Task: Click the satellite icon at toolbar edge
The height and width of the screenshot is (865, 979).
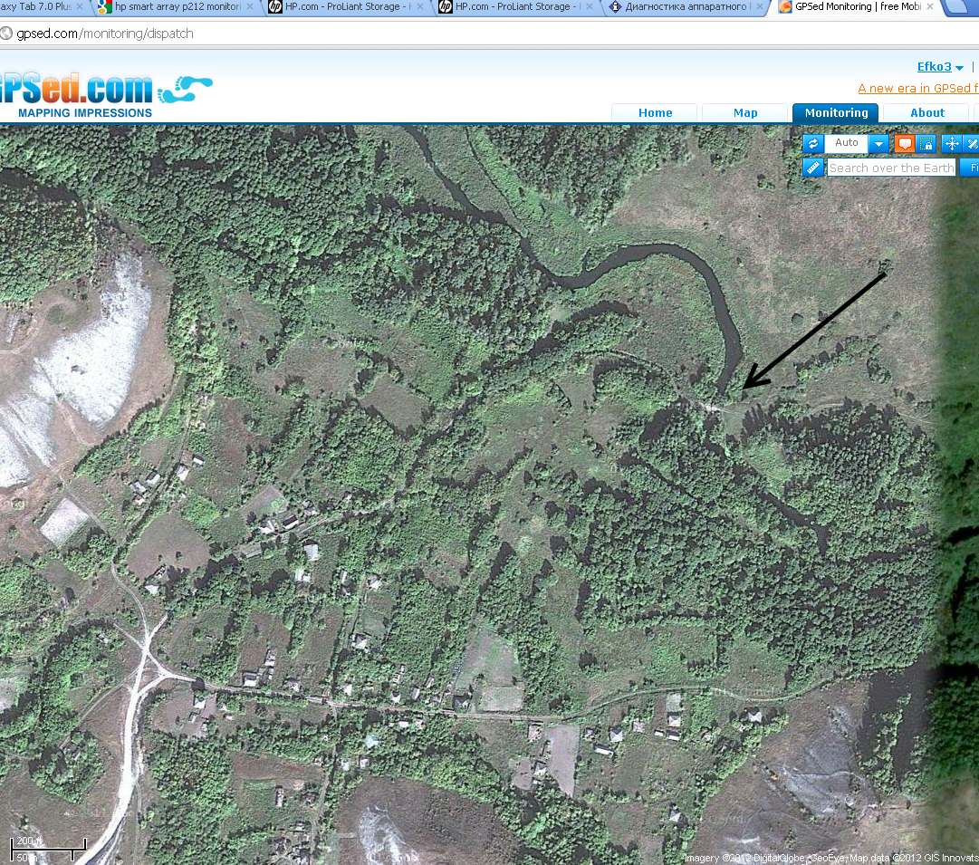Action: click(x=972, y=144)
